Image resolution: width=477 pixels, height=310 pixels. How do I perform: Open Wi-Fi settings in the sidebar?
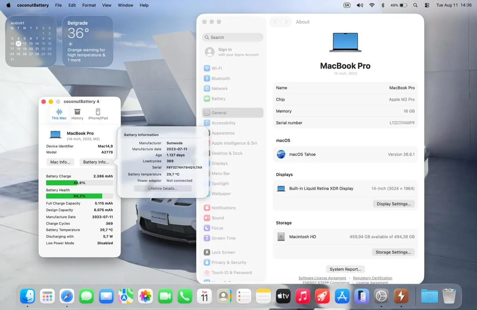click(x=233, y=68)
